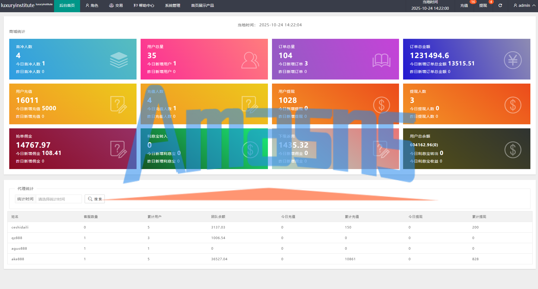Open the 帮助中心 menu

pyautogui.click(x=144, y=5)
